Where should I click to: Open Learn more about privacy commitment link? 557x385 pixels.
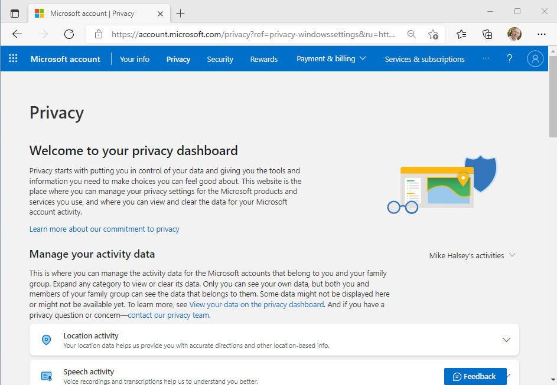coord(104,229)
